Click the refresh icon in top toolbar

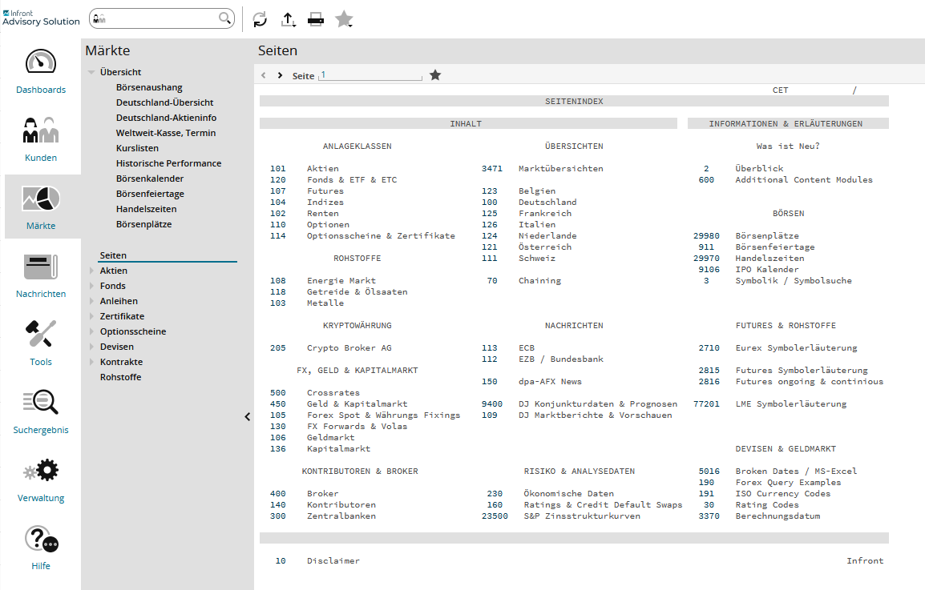[260, 20]
